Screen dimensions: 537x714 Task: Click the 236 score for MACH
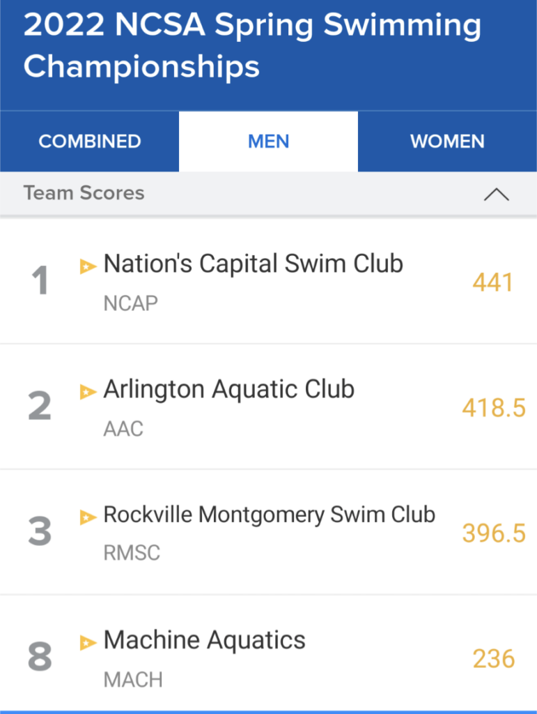click(x=493, y=659)
